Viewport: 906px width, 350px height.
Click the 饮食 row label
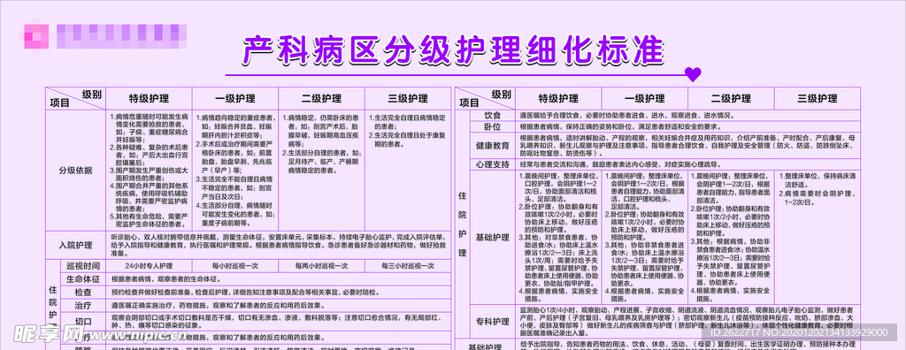[x=492, y=115]
